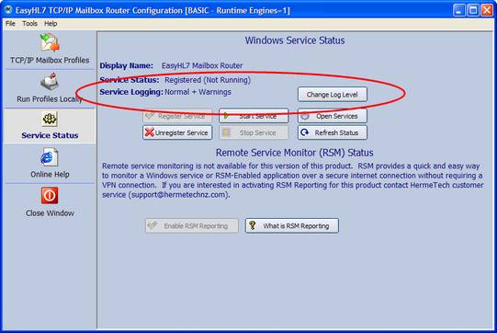Open the File menu
The width and height of the screenshot is (497, 333).
(x=10, y=24)
